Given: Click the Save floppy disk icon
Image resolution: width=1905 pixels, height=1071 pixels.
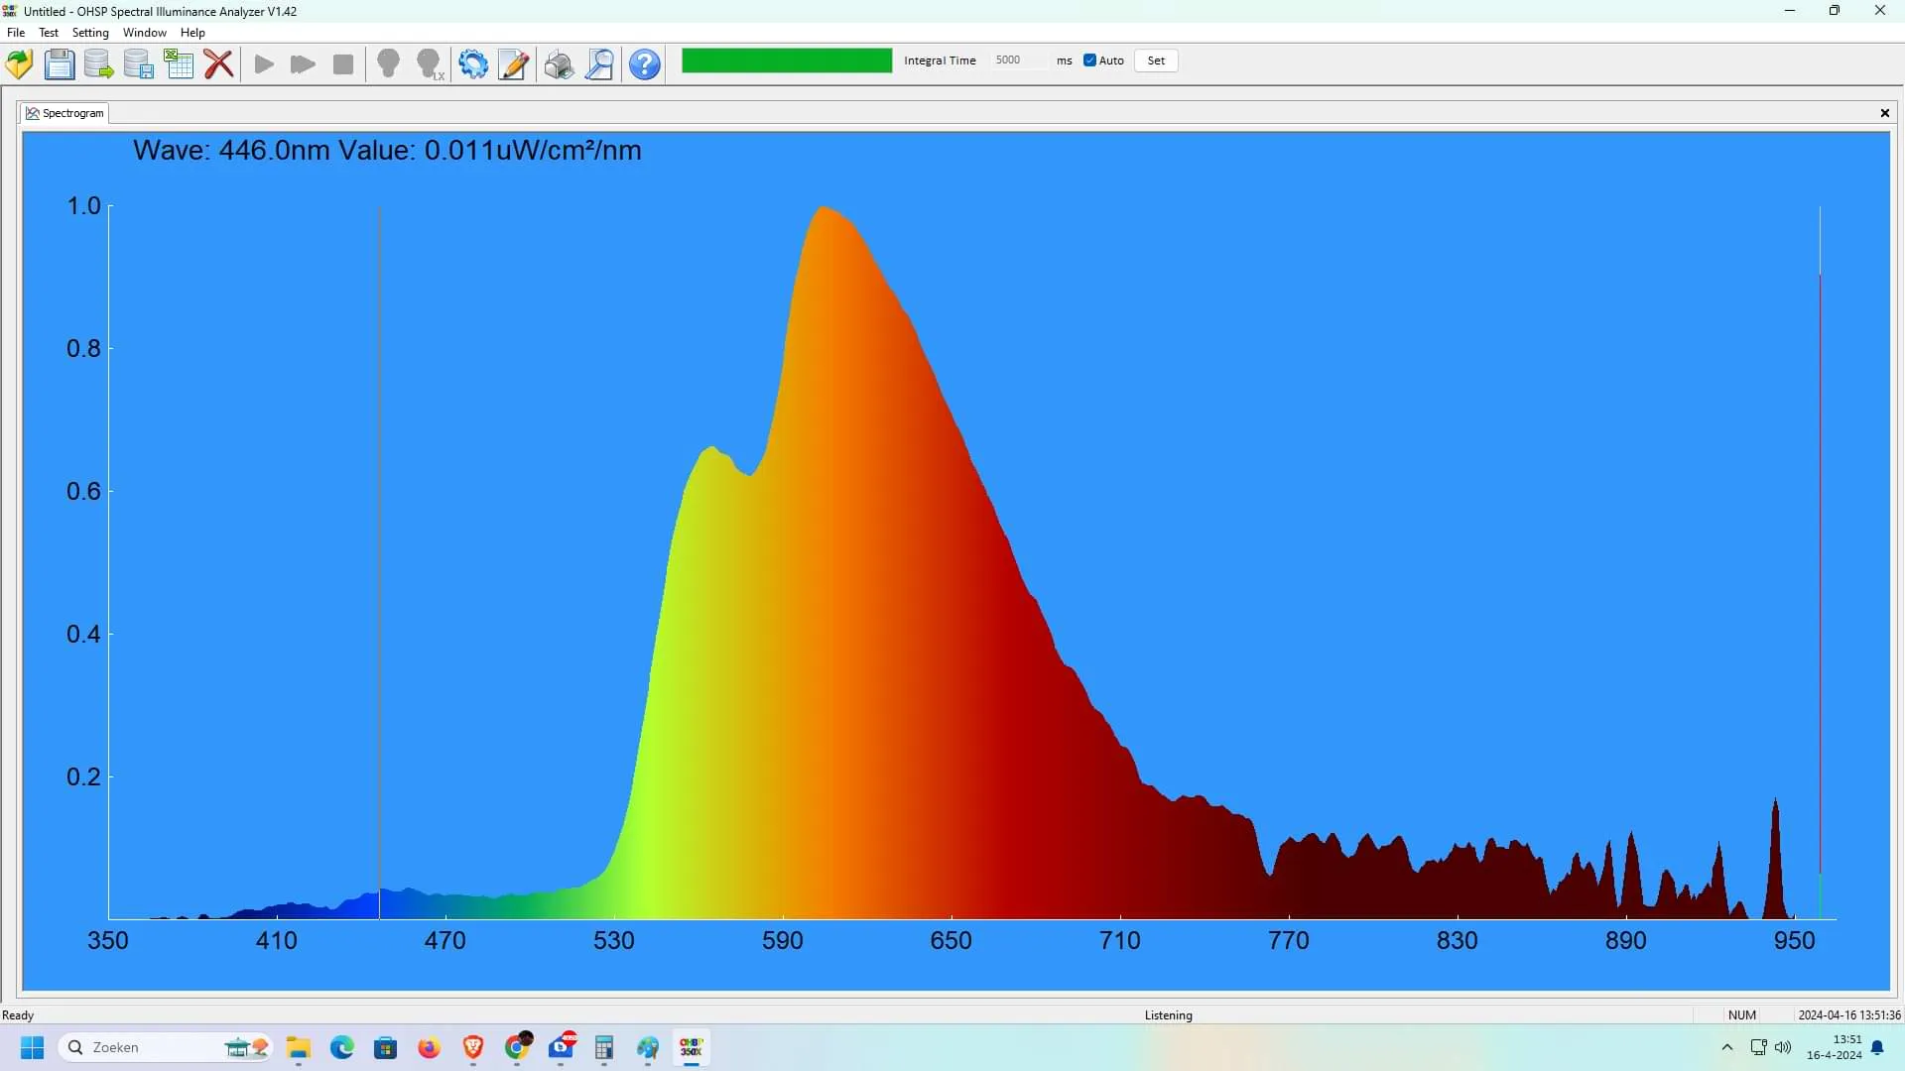Looking at the screenshot, I should coord(60,64).
